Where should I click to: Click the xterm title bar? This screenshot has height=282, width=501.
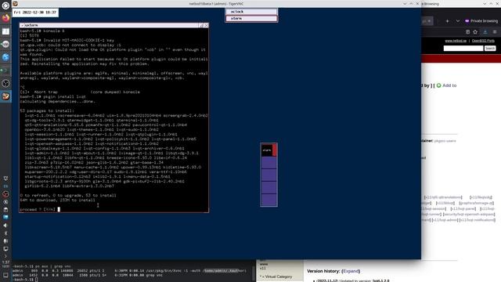109,25
